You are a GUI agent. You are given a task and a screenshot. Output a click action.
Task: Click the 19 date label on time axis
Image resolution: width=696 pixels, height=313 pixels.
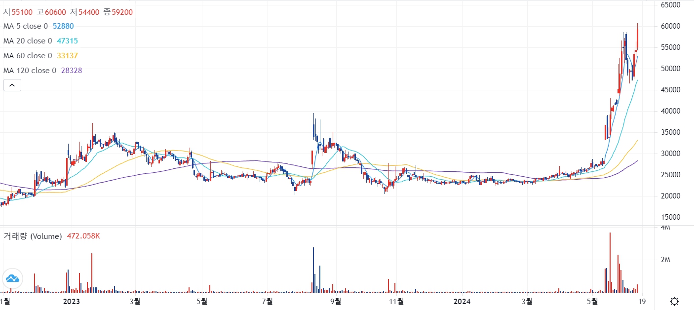(x=642, y=301)
